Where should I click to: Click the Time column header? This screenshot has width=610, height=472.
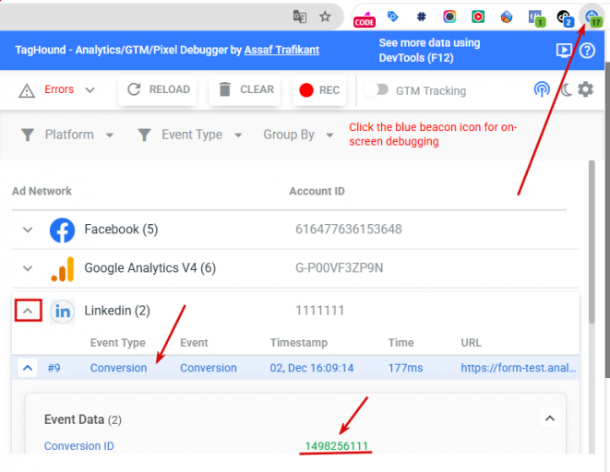[x=401, y=343]
